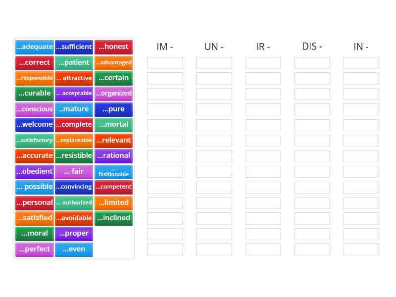Select the "...mortal" word tile

point(114,125)
